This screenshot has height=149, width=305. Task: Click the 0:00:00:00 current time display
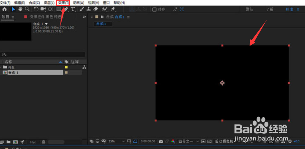pyautogui.click(x=148, y=141)
